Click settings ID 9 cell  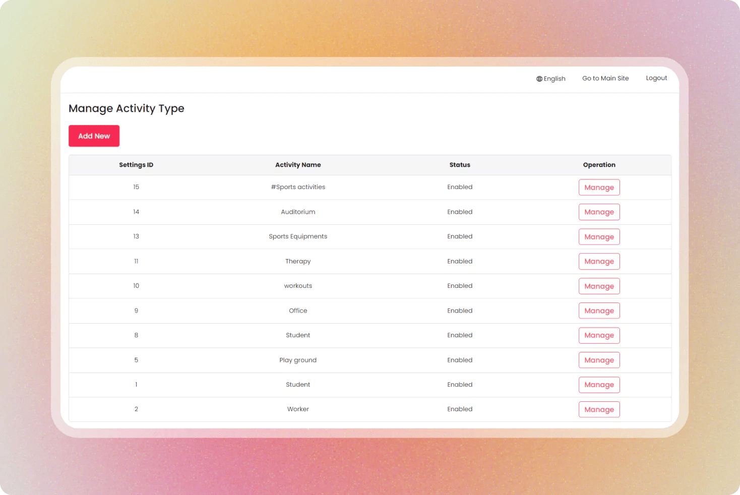(x=136, y=311)
